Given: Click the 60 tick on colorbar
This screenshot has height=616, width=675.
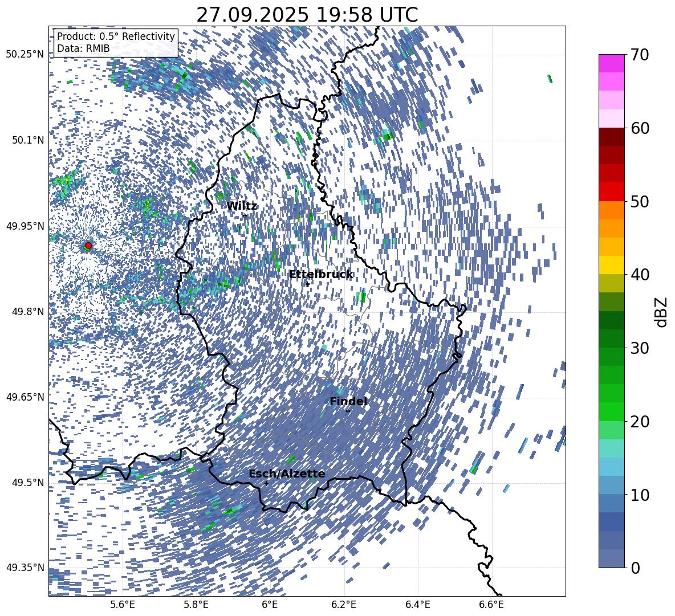Looking at the screenshot, I should click(639, 128).
